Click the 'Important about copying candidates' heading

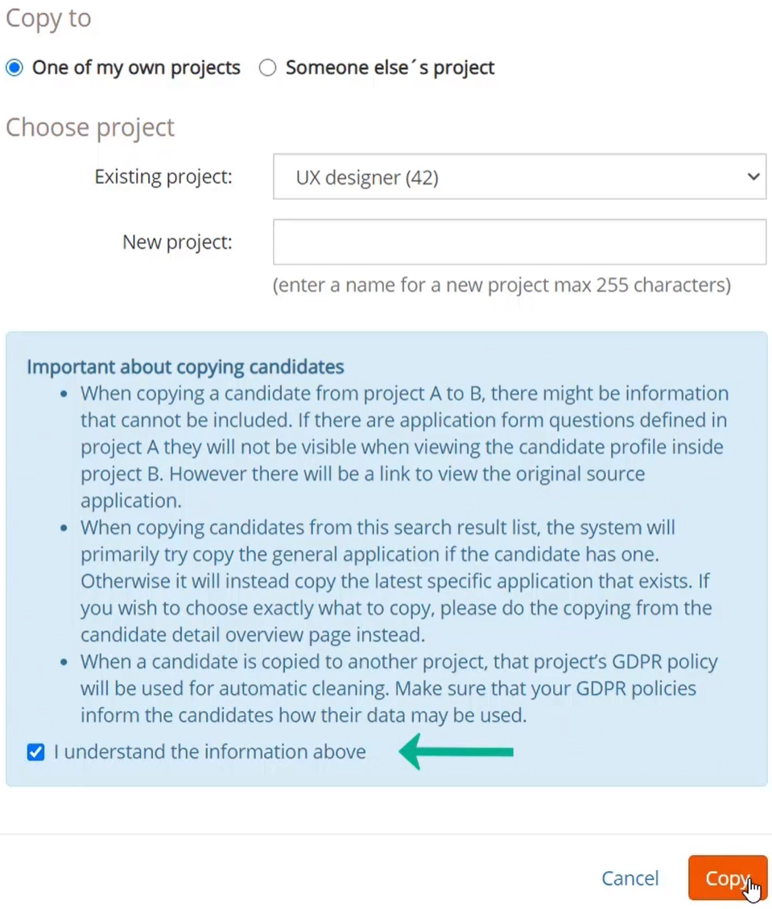pyautogui.click(x=185, y=367)
